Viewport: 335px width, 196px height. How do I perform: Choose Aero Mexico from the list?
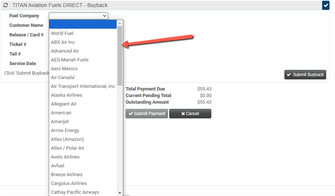64,69
